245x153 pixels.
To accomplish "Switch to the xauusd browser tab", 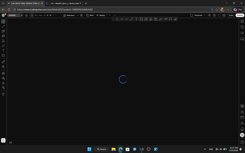I will [x=64, y=3].
